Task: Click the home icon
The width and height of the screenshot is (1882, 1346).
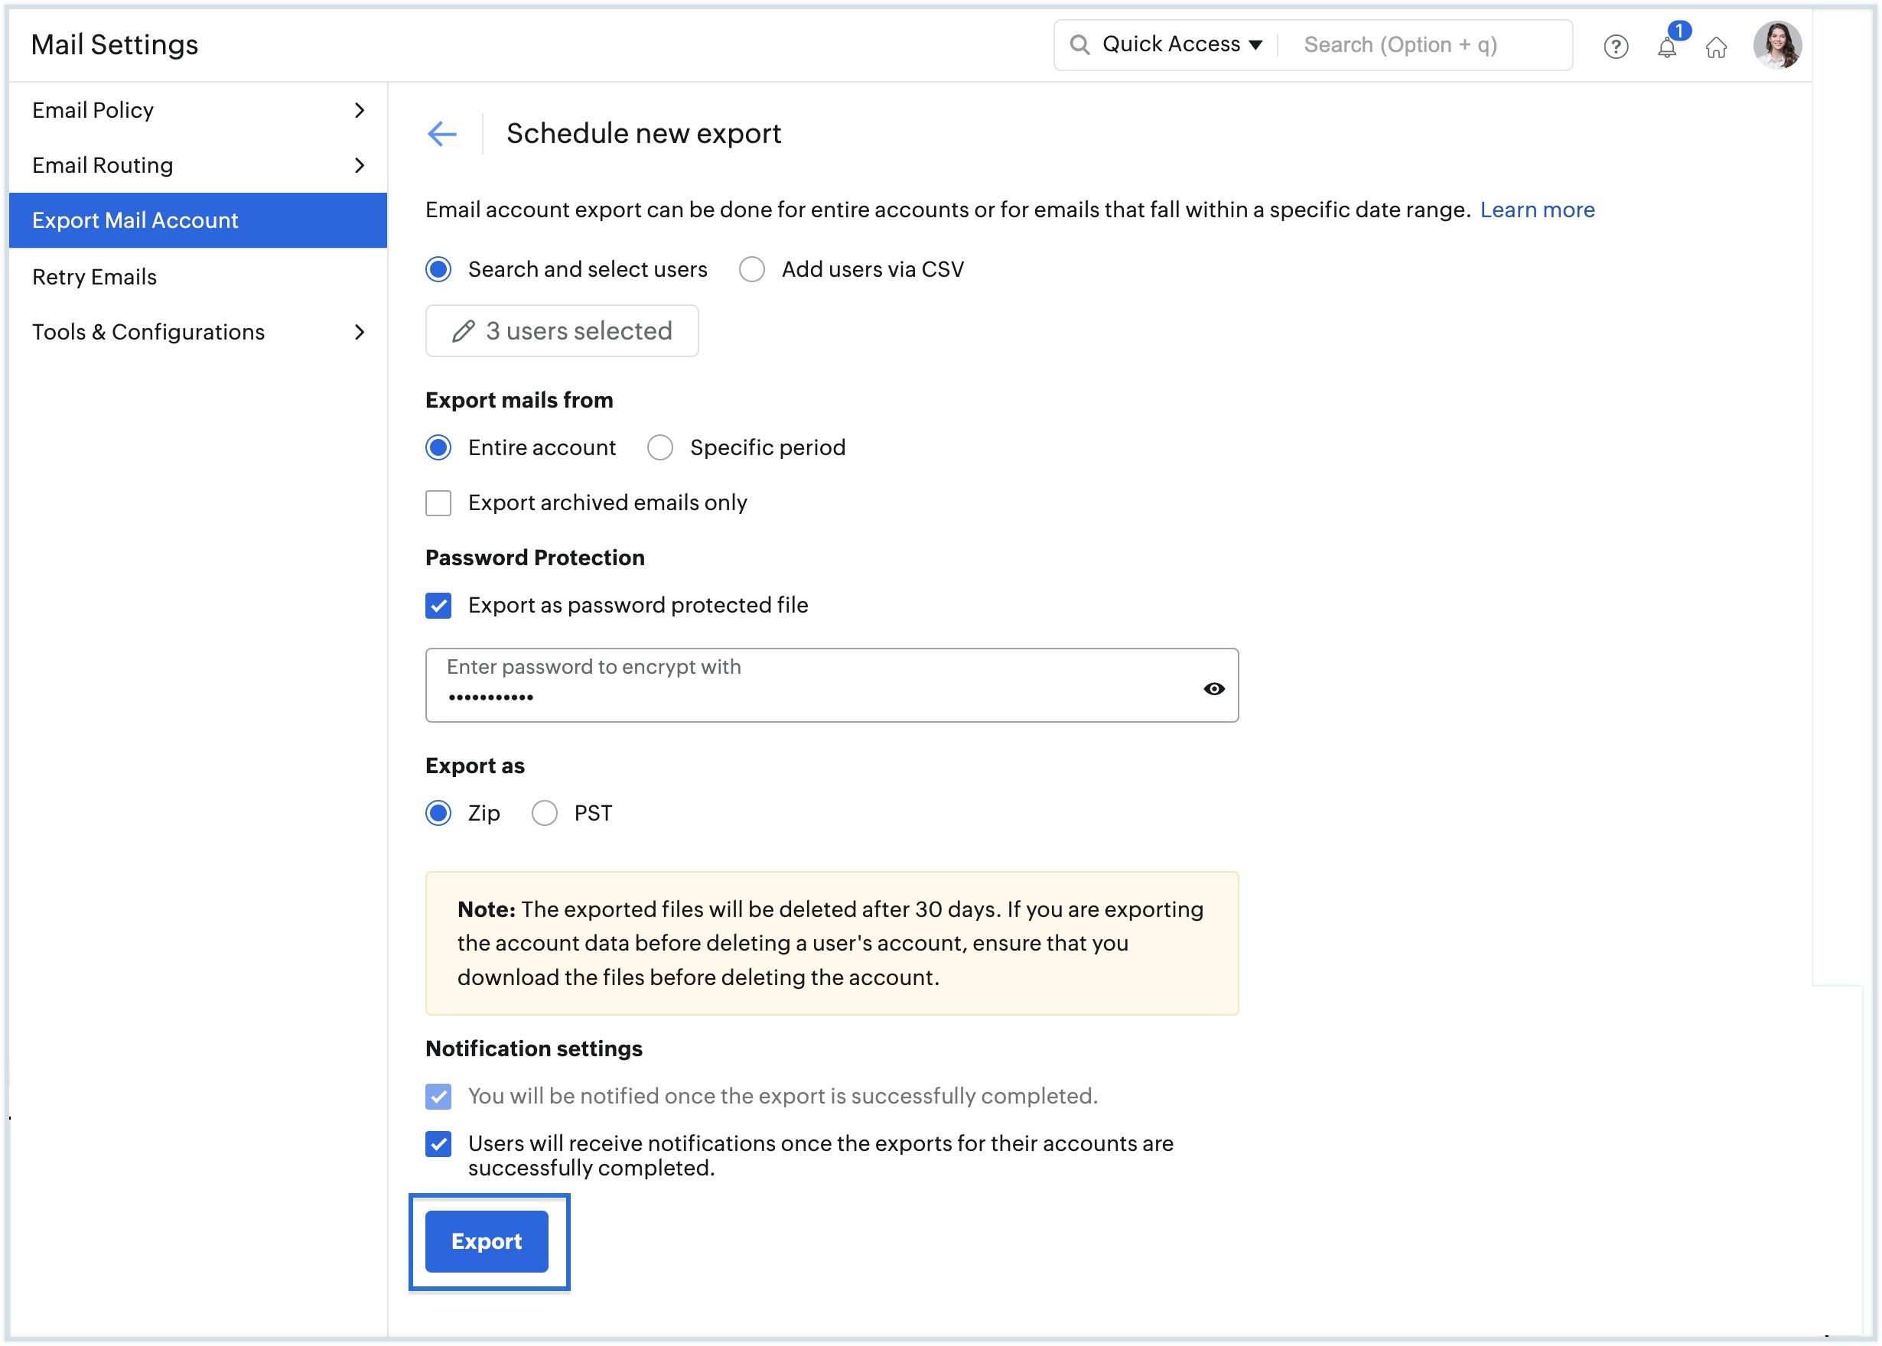Action: coord(1716,44)
